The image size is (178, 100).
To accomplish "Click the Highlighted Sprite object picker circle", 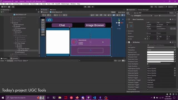I will coord(175,69).
